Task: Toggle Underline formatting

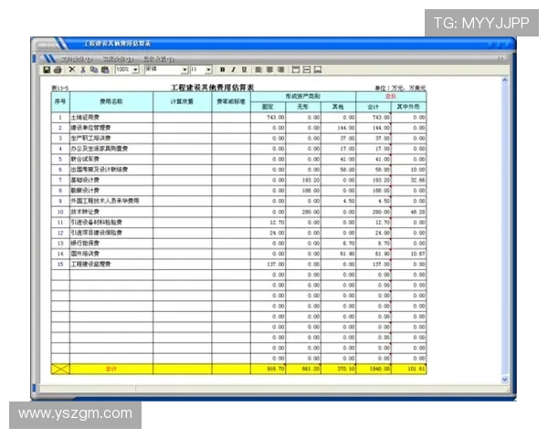Action: coord(244,69)
